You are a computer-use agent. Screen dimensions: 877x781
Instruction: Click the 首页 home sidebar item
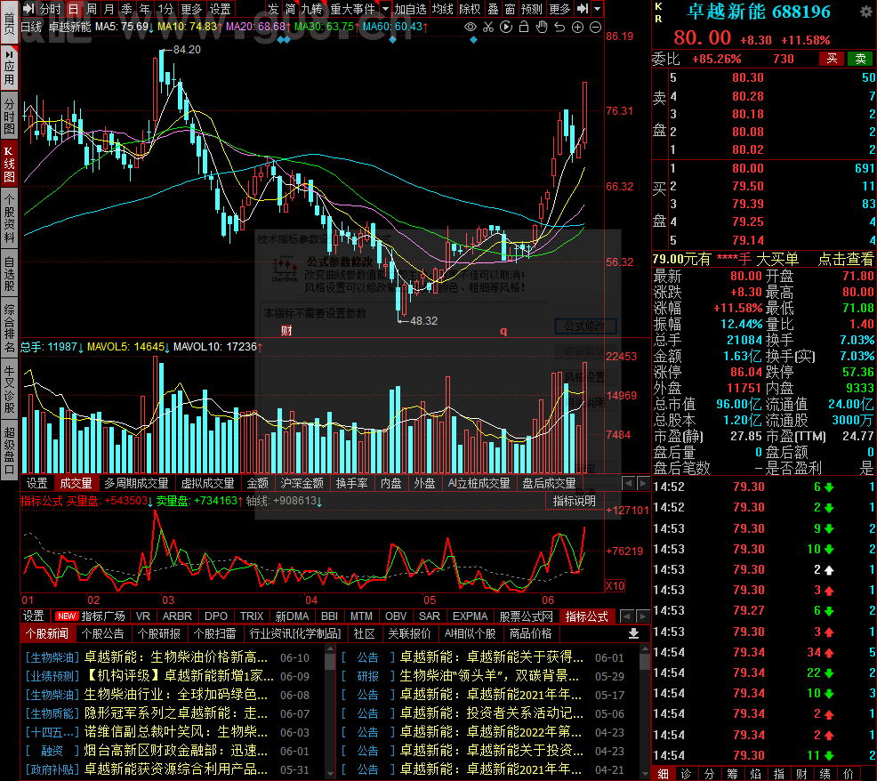9,22
